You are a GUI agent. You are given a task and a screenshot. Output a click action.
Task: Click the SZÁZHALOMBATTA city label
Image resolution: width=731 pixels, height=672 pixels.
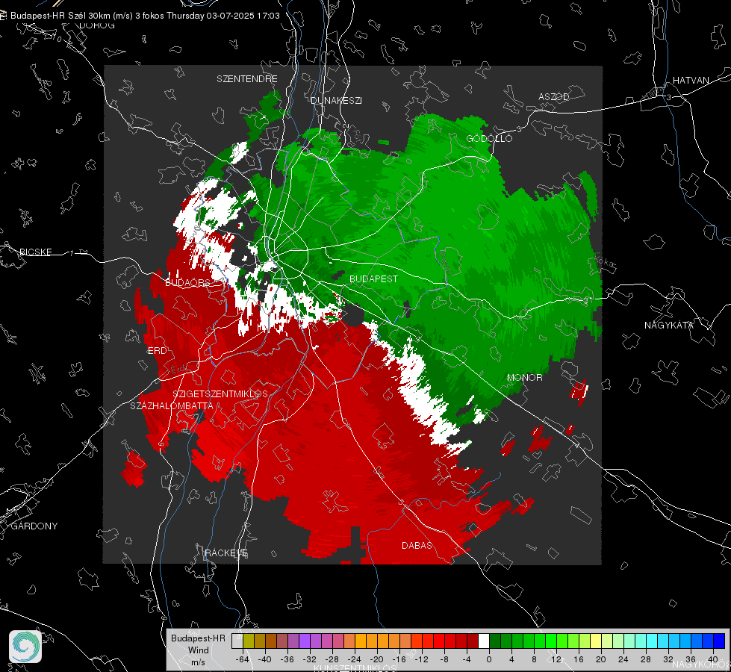172,405
